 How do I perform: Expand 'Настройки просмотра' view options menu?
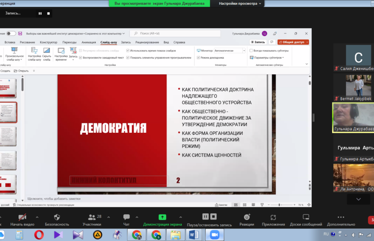(240, 4)
